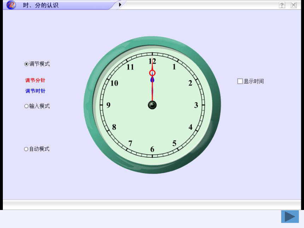Select the 调节模式 radio button

(27, 64)
